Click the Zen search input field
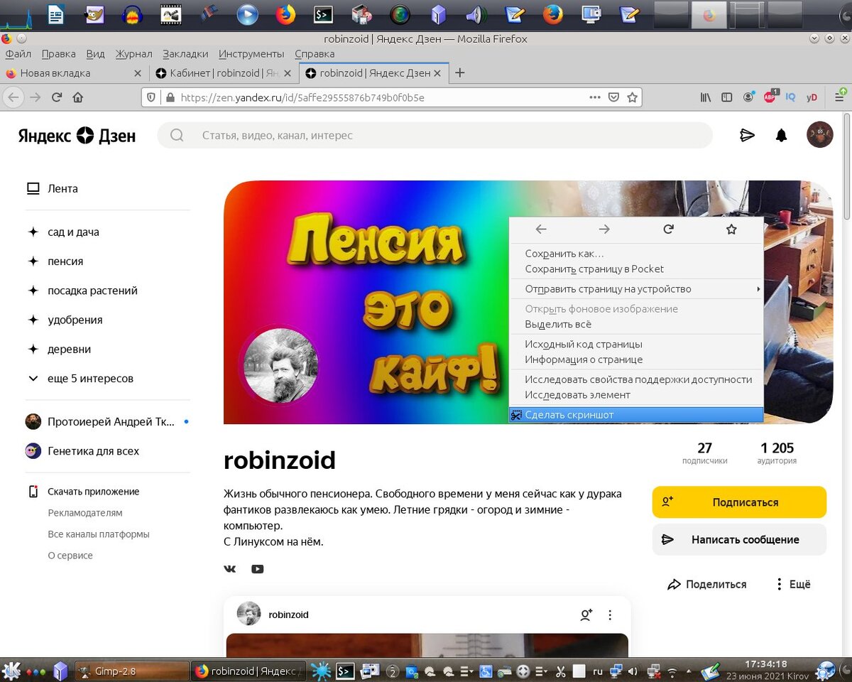Image resolution: width=852 pixels, height=682 pixels. (435, 135)
